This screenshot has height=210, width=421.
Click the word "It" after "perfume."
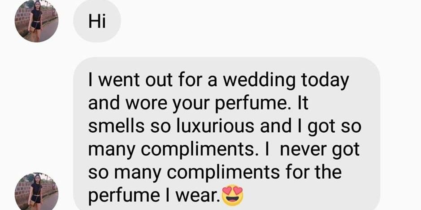click(x=303, y=103)
